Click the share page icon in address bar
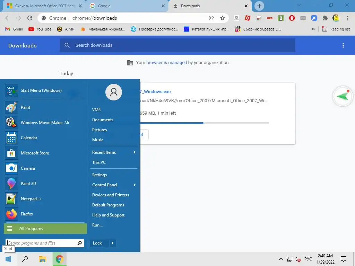The height and width of the screenshot is (266, 355). 211,18
